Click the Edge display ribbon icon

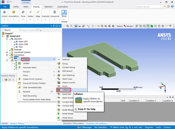tap(38, 12)
